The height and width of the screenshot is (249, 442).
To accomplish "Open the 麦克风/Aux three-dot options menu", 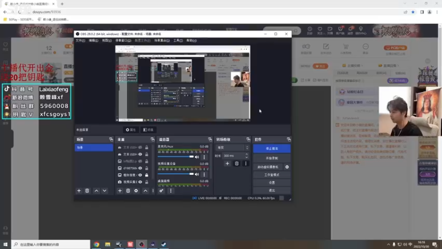I will (204, 157).
